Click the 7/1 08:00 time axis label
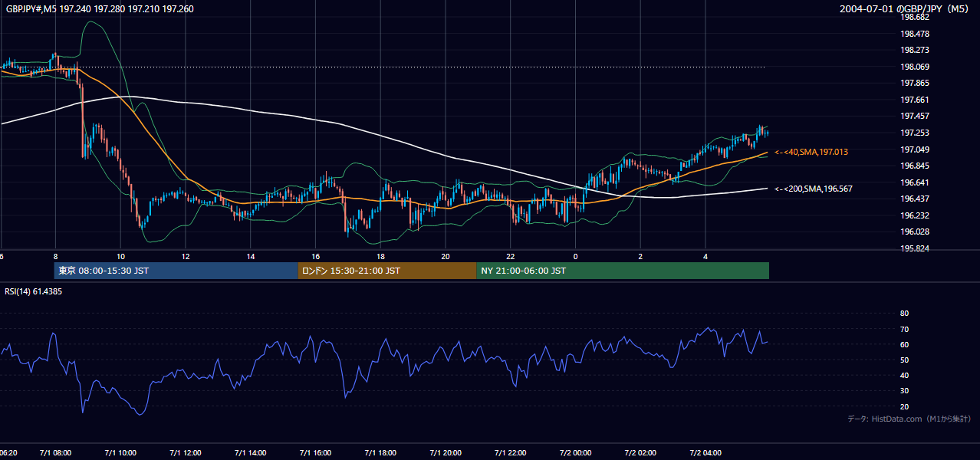The image size is (980, 460). 55,453
